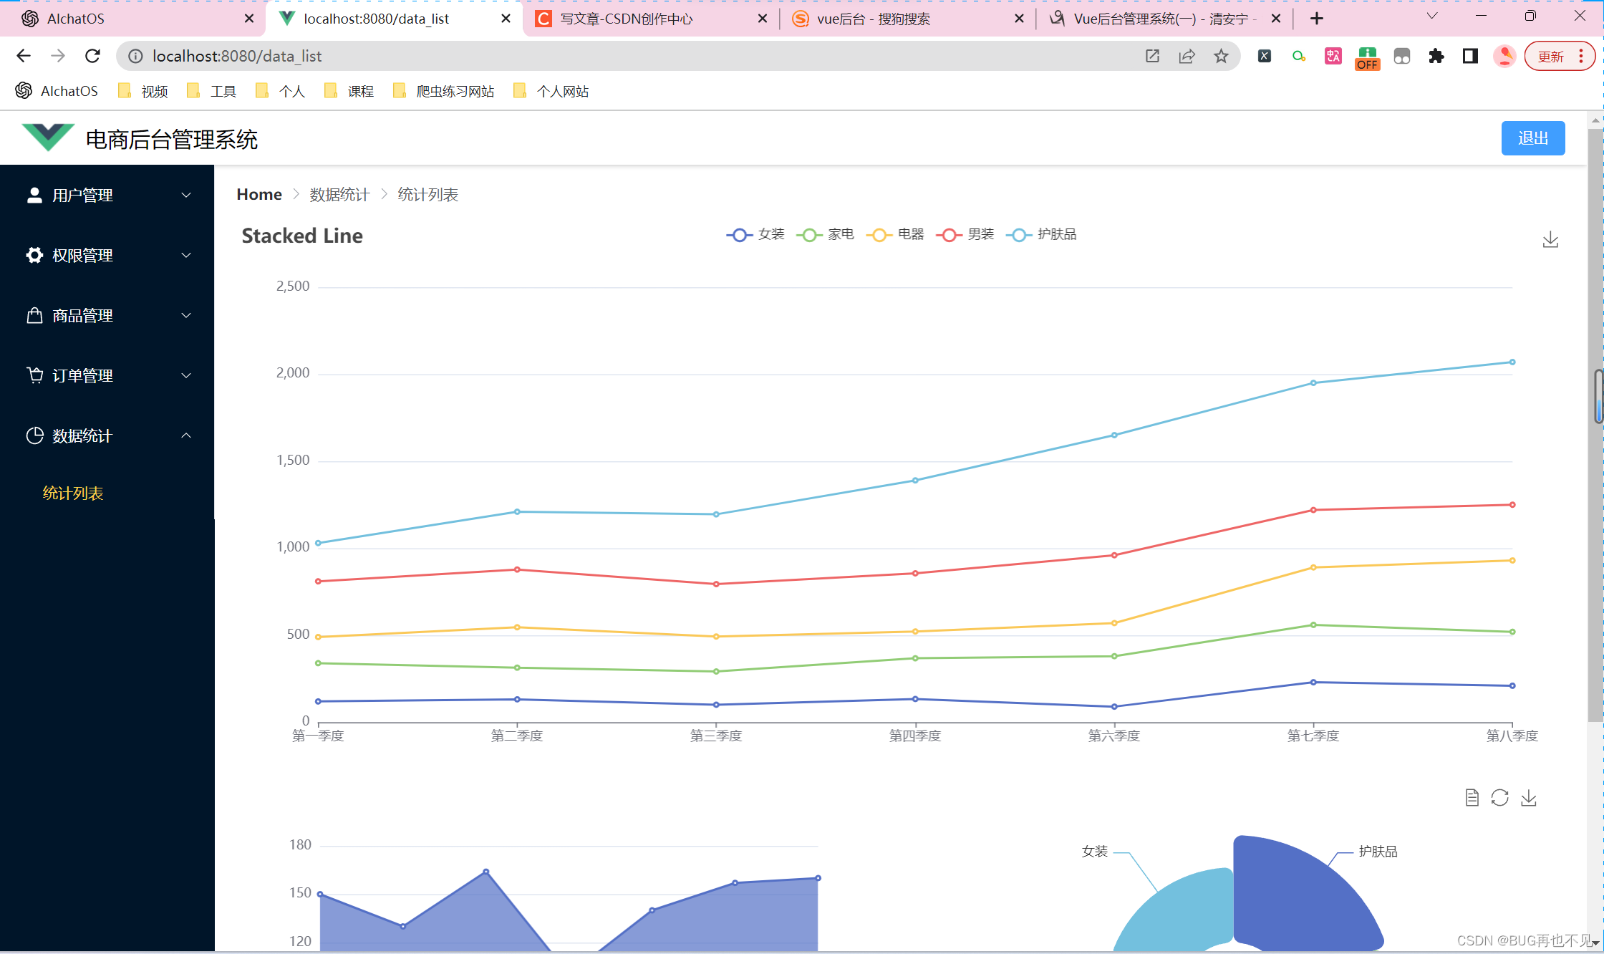Click the bag icon beside 商品管理

34,315
